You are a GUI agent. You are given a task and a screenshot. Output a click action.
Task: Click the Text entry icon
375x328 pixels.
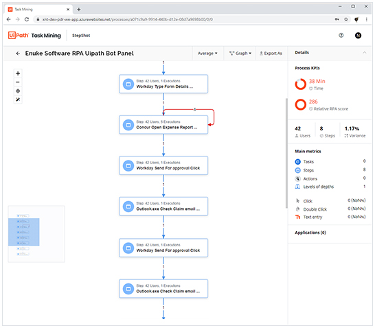tap(297, 217)
